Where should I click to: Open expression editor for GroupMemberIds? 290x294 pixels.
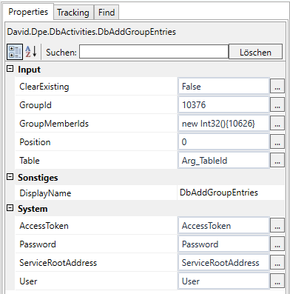[277, 124]
